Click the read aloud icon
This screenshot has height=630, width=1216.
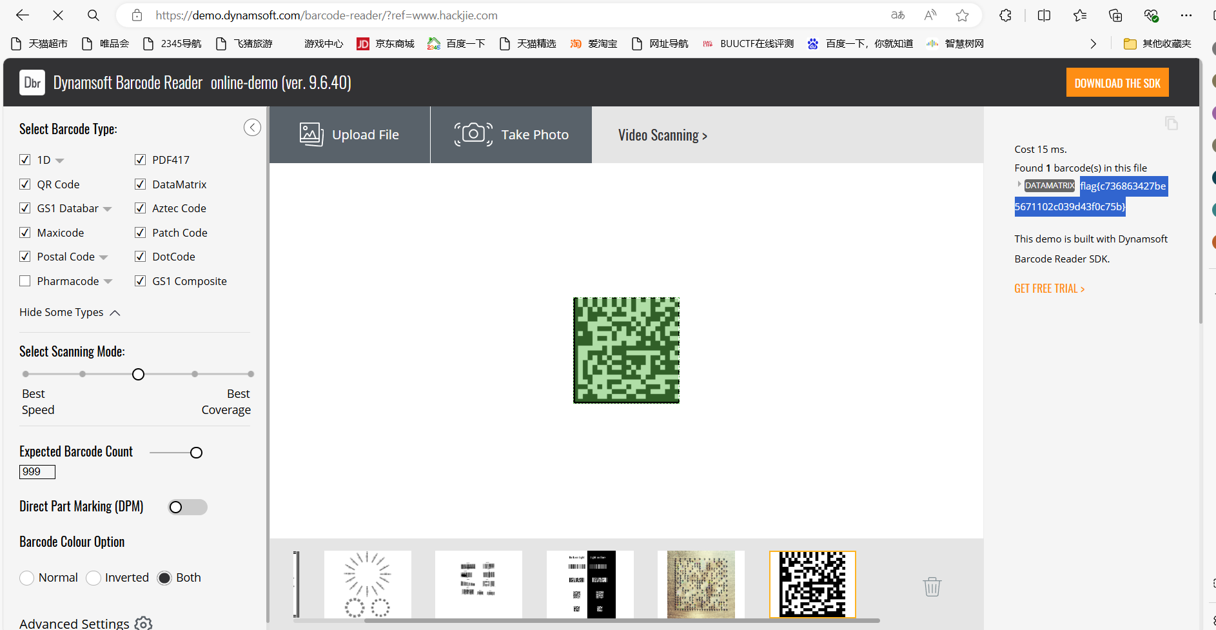click(x=930, y=15)
